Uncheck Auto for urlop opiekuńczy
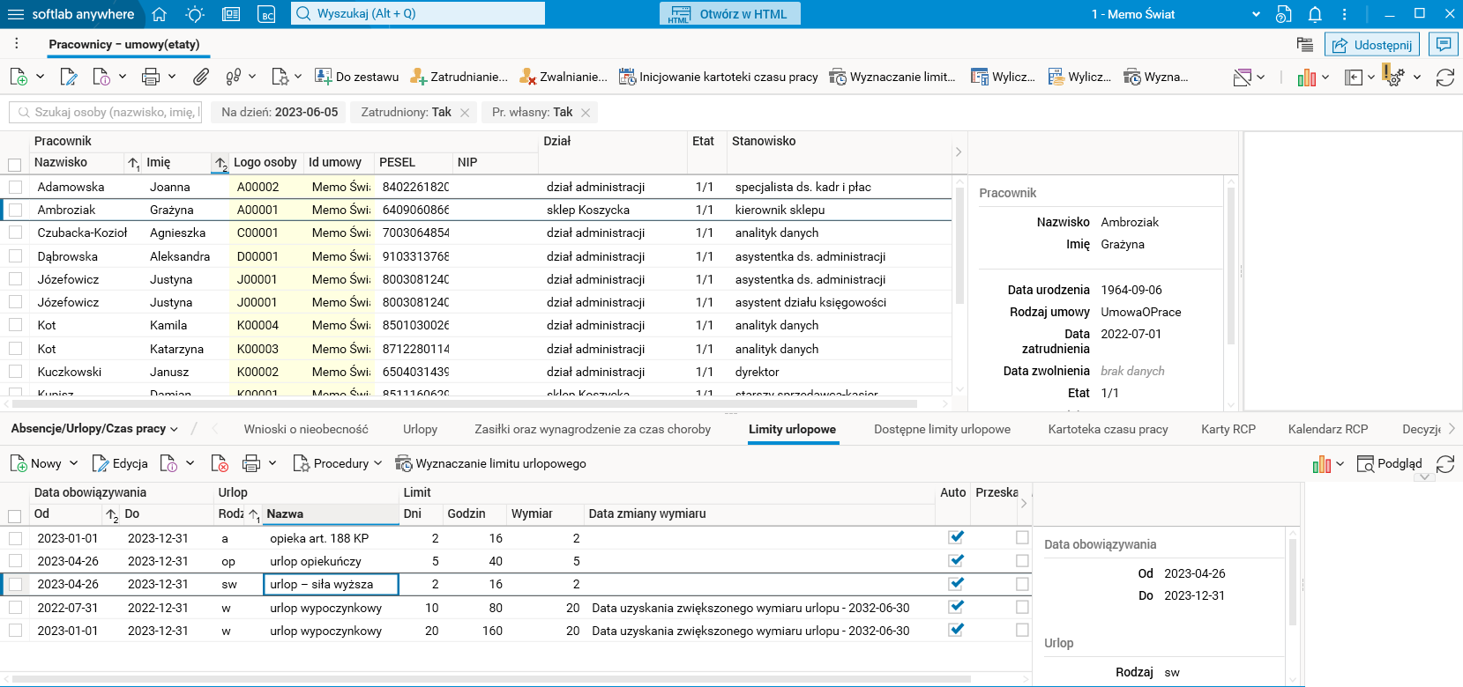The width and height of the screenshot is (1463, 687). 956,561
